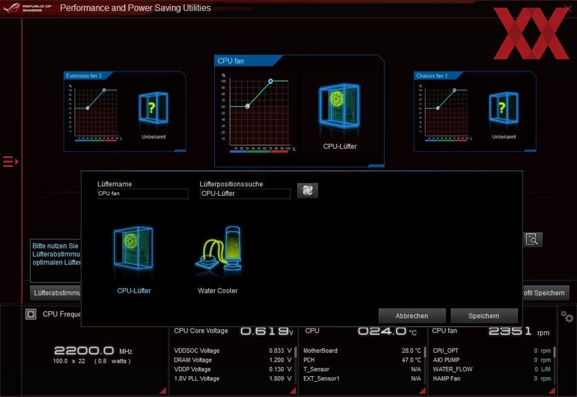Click the lower curve point on CPU fan graph
This screenshot has height=397, width=577.
point(248,106)
